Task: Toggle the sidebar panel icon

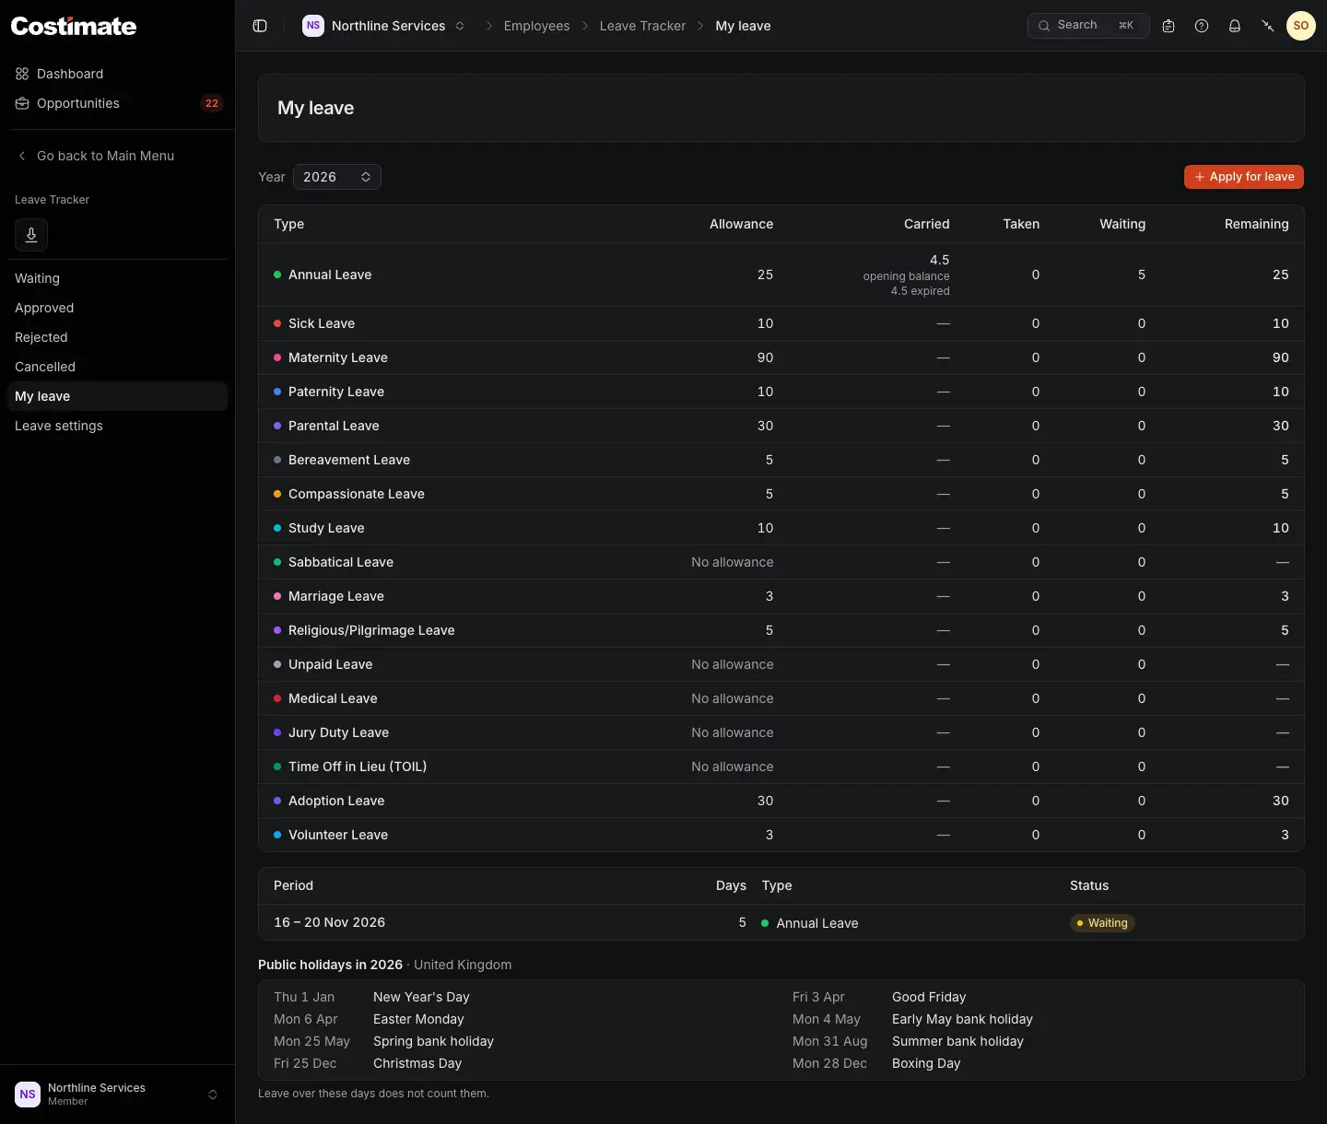Action: (x=260, y=26)
